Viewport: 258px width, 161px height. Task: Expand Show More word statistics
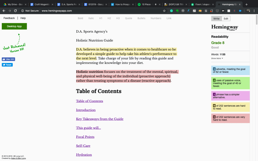click(217, 58)
